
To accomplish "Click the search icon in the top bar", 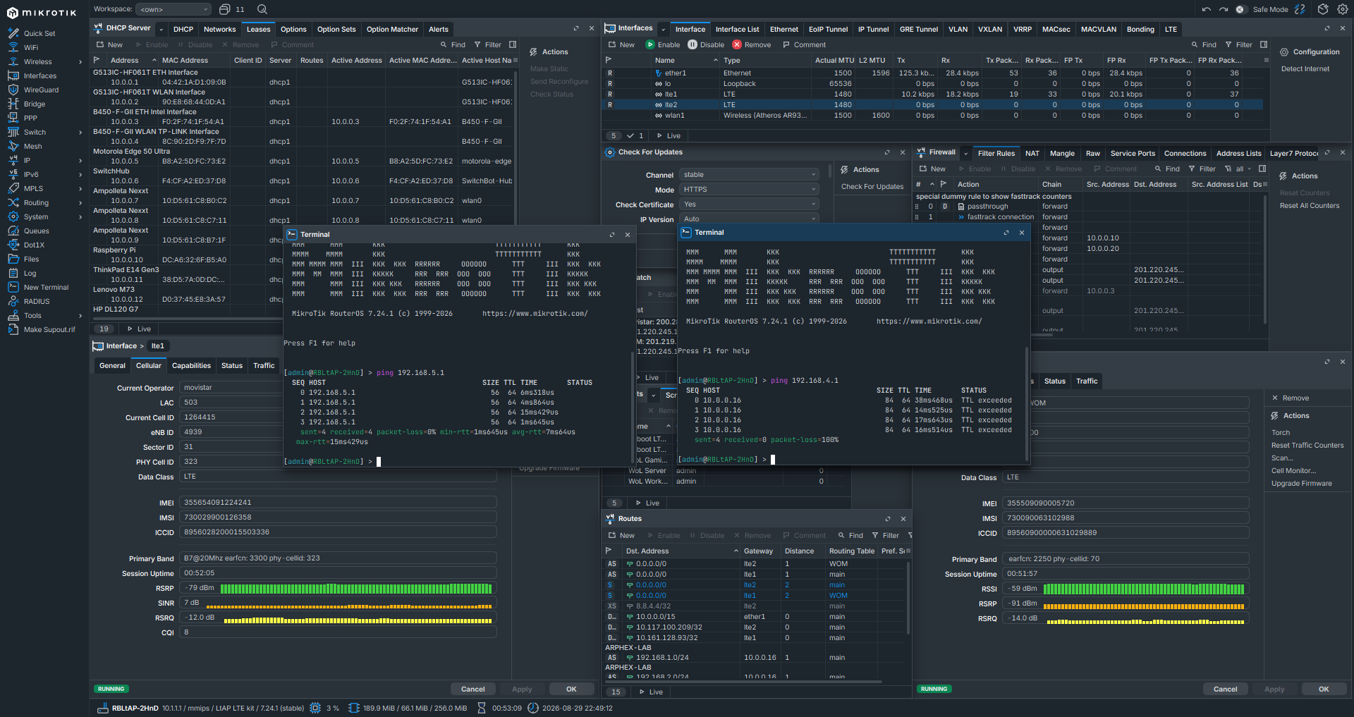I will click(x=262, y=9).
